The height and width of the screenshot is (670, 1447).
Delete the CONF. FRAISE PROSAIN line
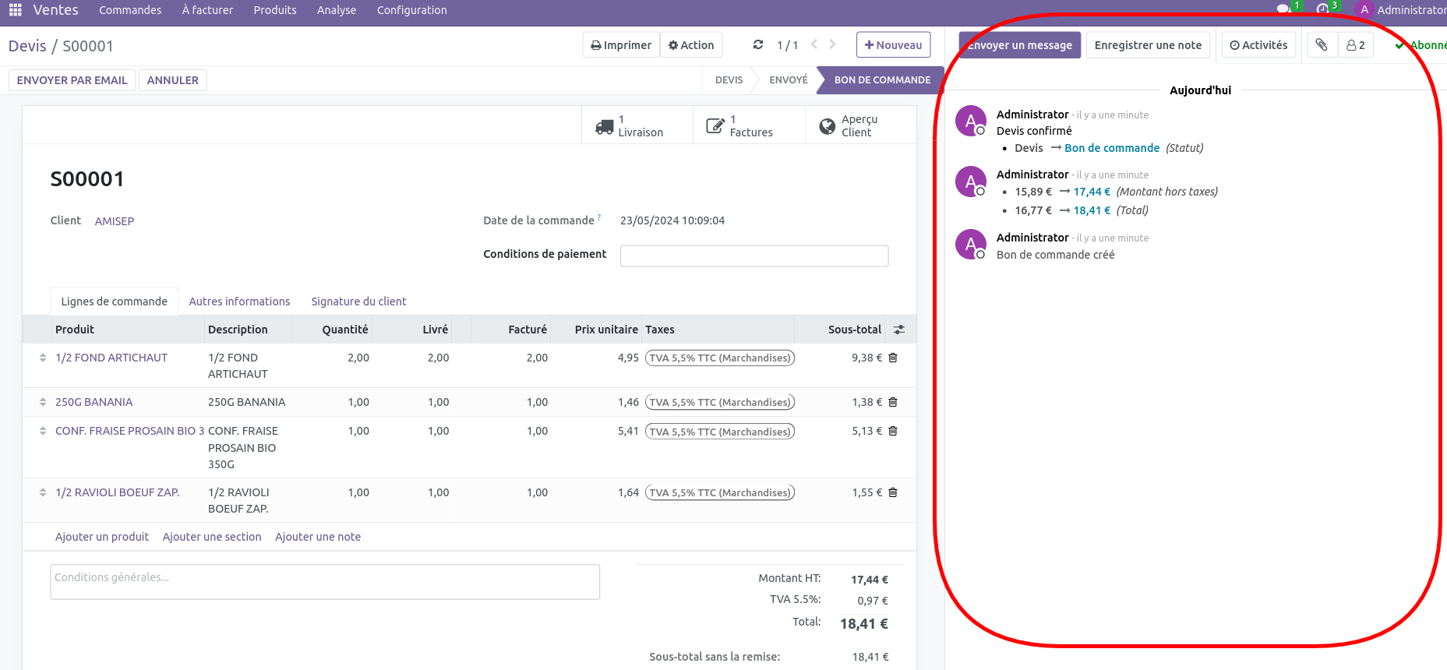click(x=893, y=431)
